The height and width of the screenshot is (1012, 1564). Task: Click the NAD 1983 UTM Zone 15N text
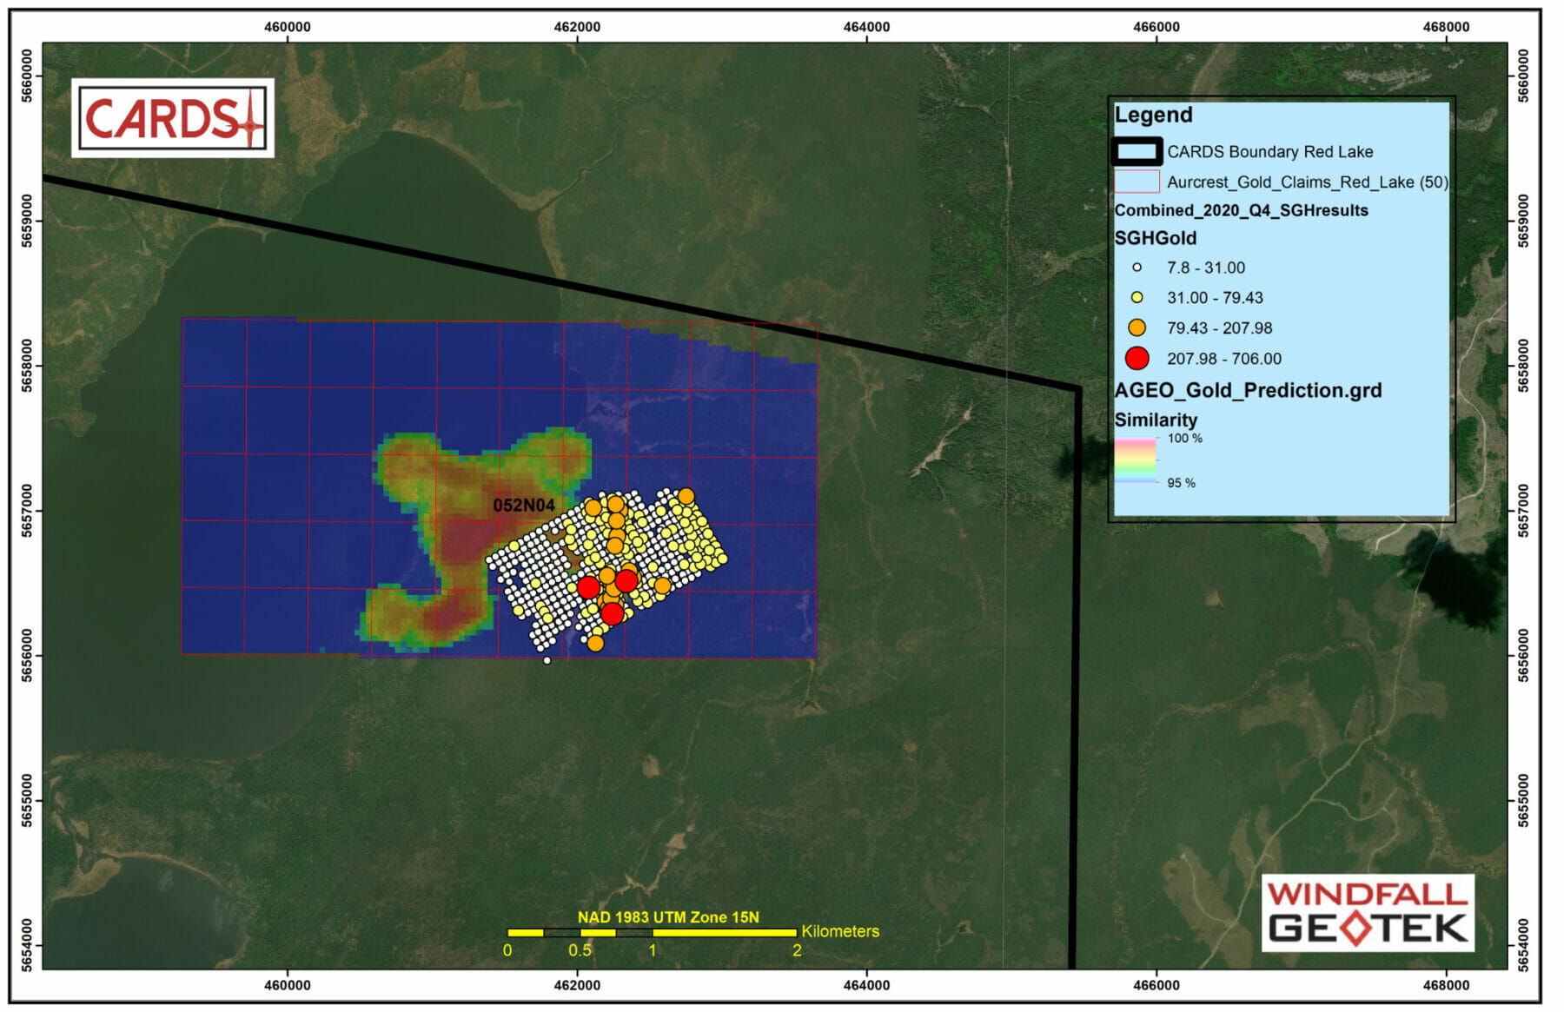[668, 917]
